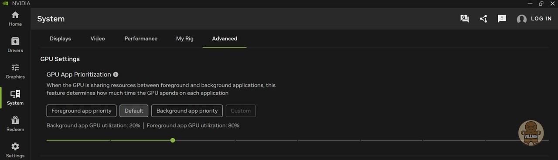Open the Performance tab
Image resolution: width=558 pixels, height=160 pixels.
(141, 39)
